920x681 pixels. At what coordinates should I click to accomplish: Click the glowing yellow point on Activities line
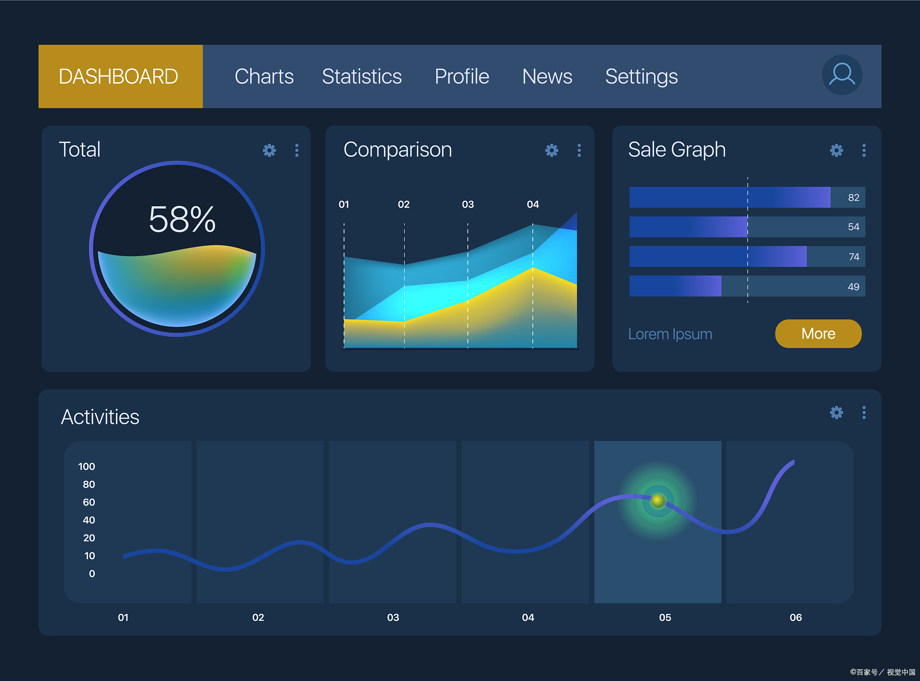click(658, 500)
